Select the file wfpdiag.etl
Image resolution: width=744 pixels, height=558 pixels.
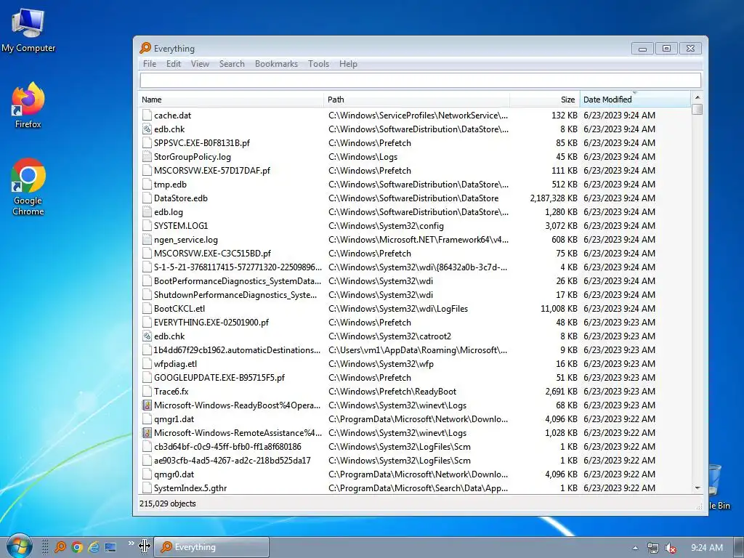(175, 364)
